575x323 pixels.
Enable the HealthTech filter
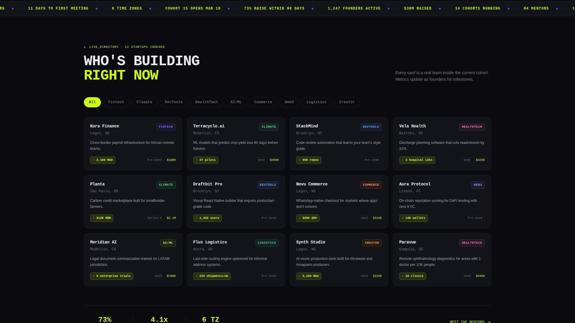coord(207,102)
